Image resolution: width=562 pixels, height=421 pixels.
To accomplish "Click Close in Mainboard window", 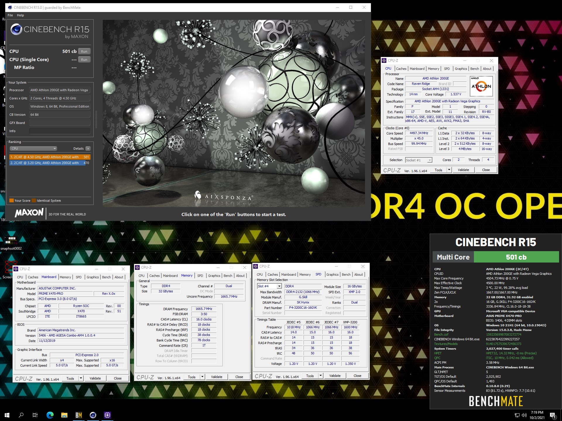I will tap(118, 378).
